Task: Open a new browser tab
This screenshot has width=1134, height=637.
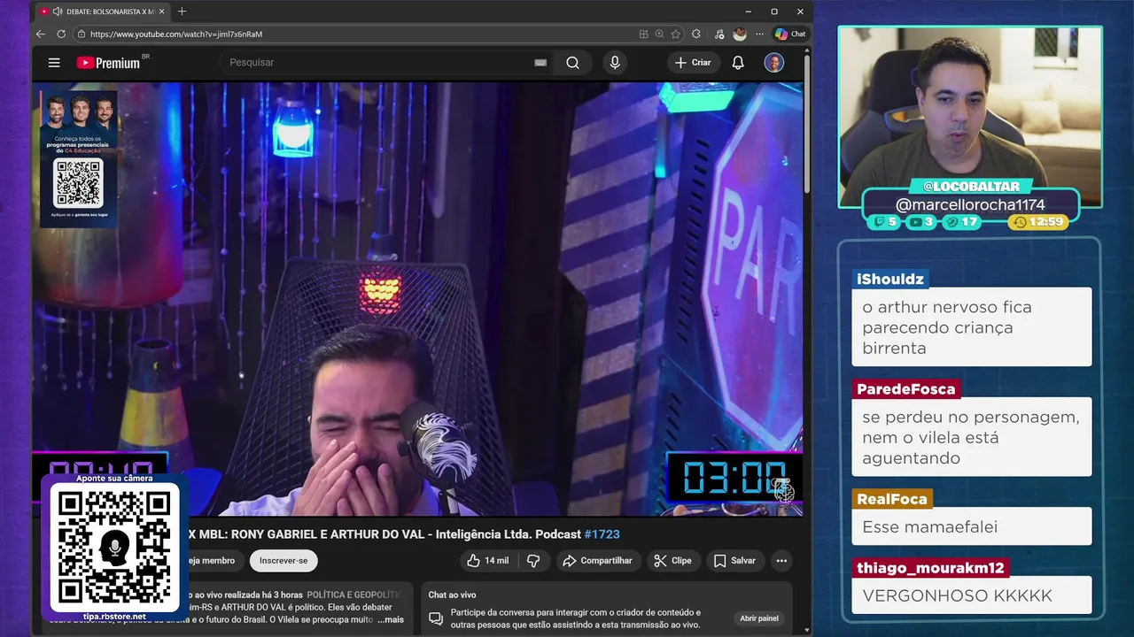Action: 182,12
